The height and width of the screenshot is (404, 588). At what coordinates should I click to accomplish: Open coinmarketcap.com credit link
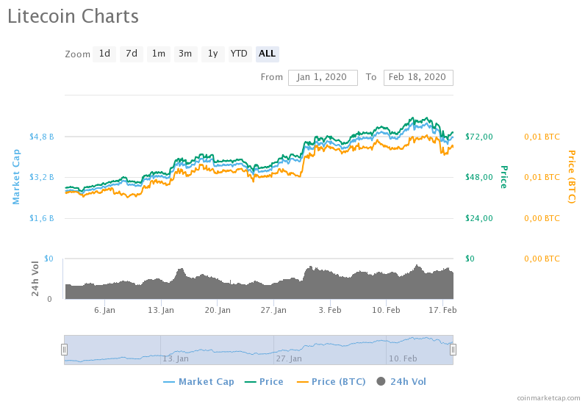tap(548, 398)
